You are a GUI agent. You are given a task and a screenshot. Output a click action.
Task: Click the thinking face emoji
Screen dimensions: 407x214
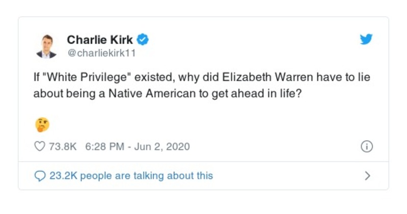42,123
